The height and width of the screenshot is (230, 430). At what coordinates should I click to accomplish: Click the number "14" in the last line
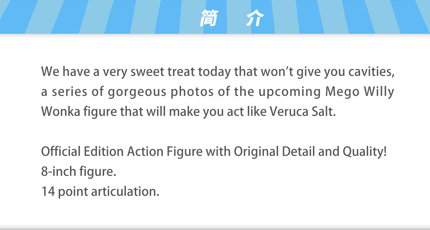click(48, 192)
